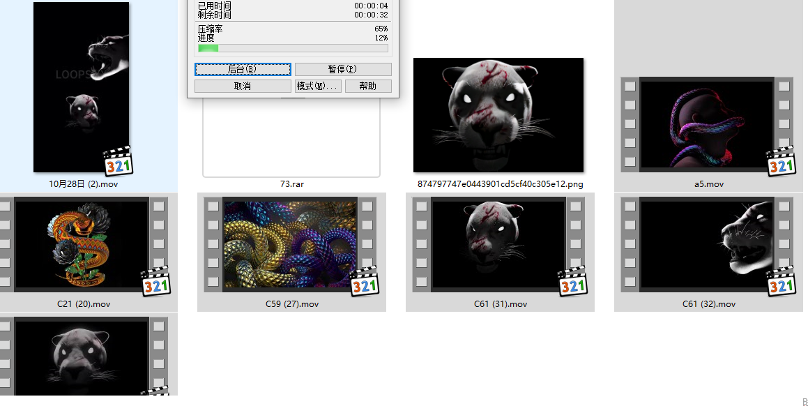Click the 暂停(P) pause button
Screen dimensions: 808x406
[x=343, y=69]
